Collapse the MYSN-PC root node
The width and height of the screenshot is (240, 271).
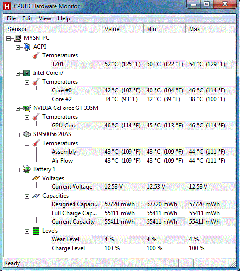tap(8, 38)
